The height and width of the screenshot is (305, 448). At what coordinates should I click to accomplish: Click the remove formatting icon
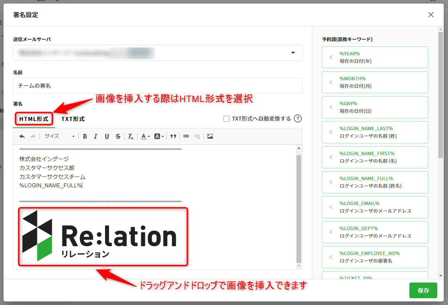tap(131, 136)
